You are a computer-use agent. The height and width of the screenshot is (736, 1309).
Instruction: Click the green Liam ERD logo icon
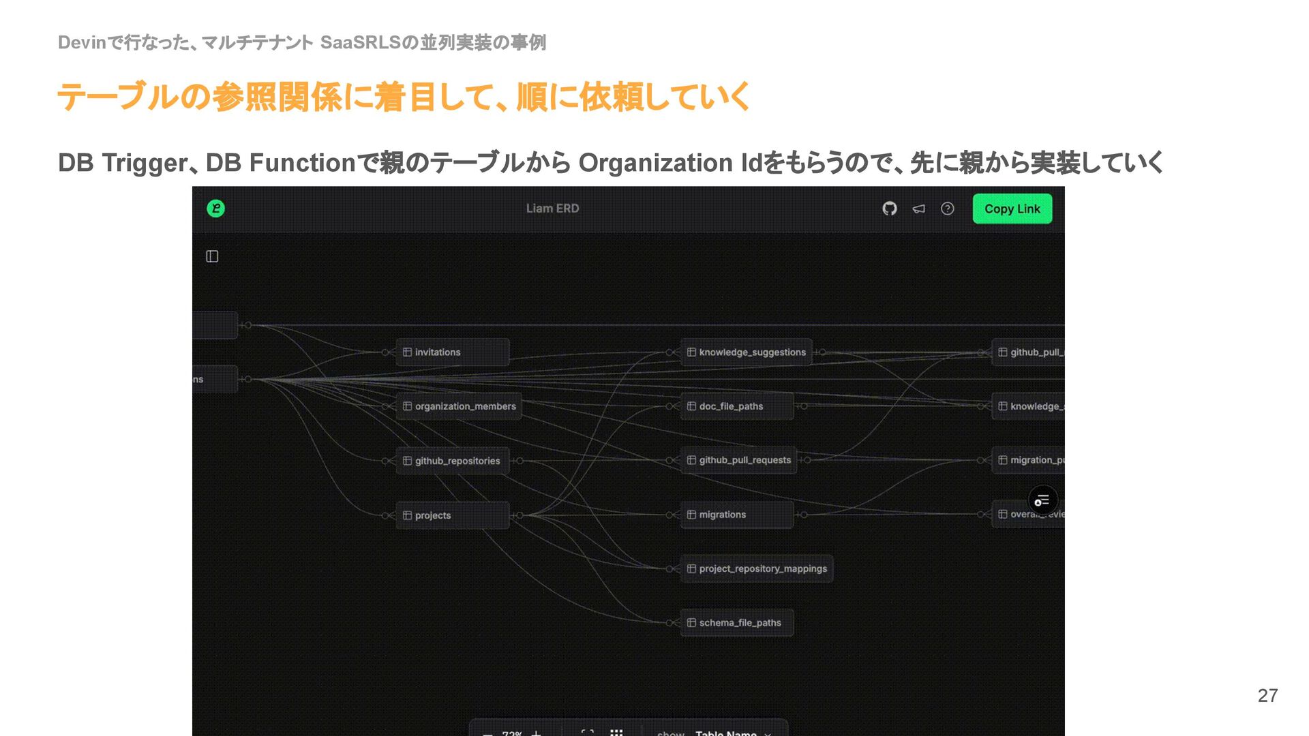point(215,209)
